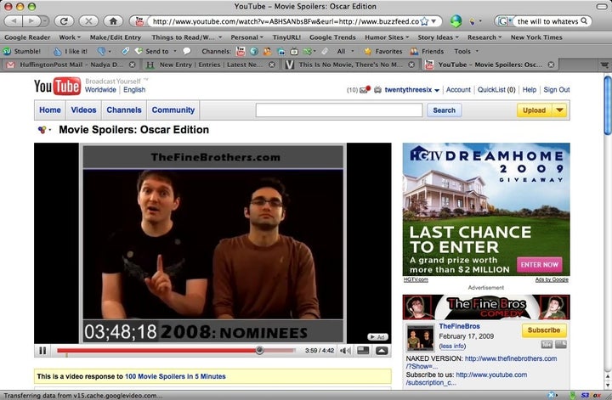Open the New York Times bookmark
The height and width of the screenshot is (400, 612).
(x=536, y=37)
